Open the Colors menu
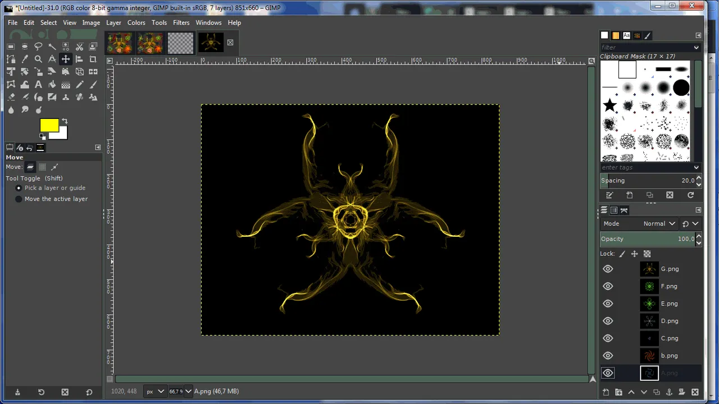The image size is (719, 404). 136,22
